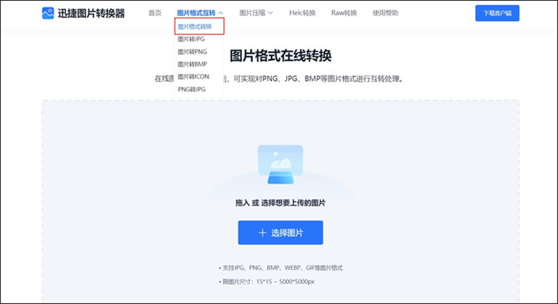This screenshot has width=558, height=304.
Task: Choose the 图片转PNG option
Action: tap(192, 51)
